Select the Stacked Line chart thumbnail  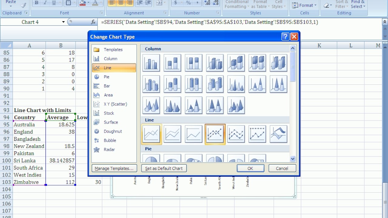[x=172, y=134]
